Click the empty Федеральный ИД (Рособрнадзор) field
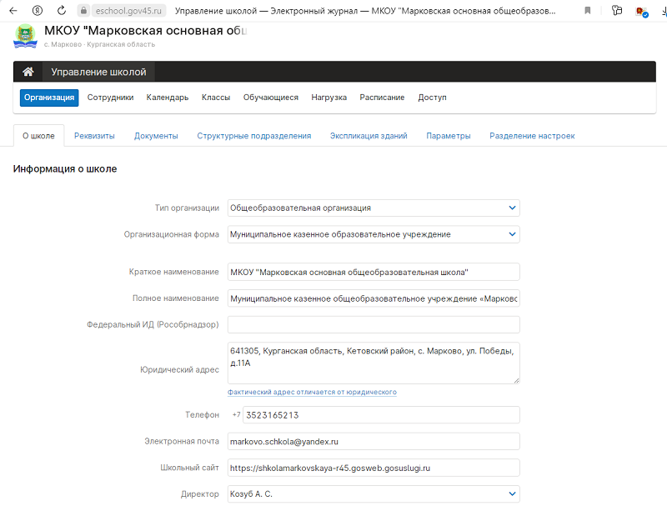Image resolution: width=667 pixels, height=521 pixels. [x=374, y=324]
